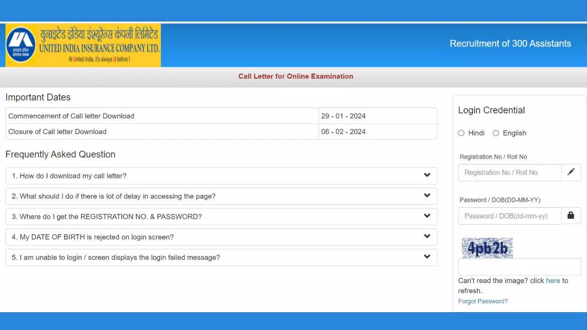
Task: Click the captcha image showing 4pb2b
Action: (487, 247)
